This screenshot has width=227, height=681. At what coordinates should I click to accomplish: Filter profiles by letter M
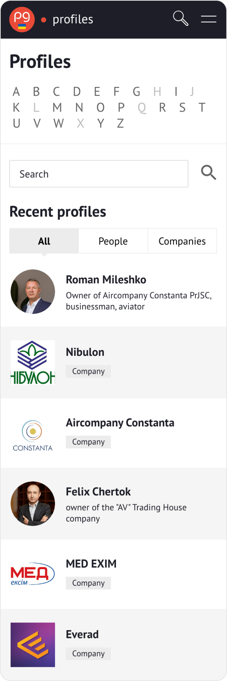pyautogui.click(x=57, y=108)
